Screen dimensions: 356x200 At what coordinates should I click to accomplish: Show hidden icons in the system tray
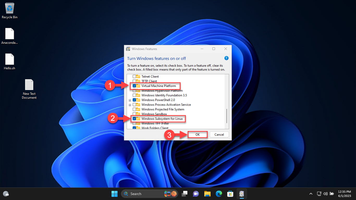pos(311,194)
